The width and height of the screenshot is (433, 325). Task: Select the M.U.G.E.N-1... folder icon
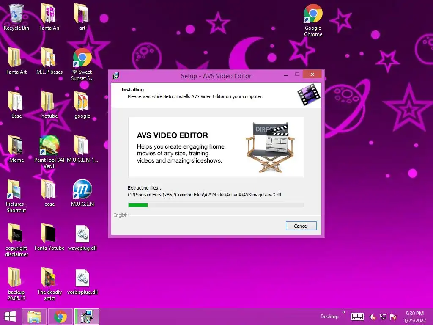pyautogui.click(x=82, y=149)
